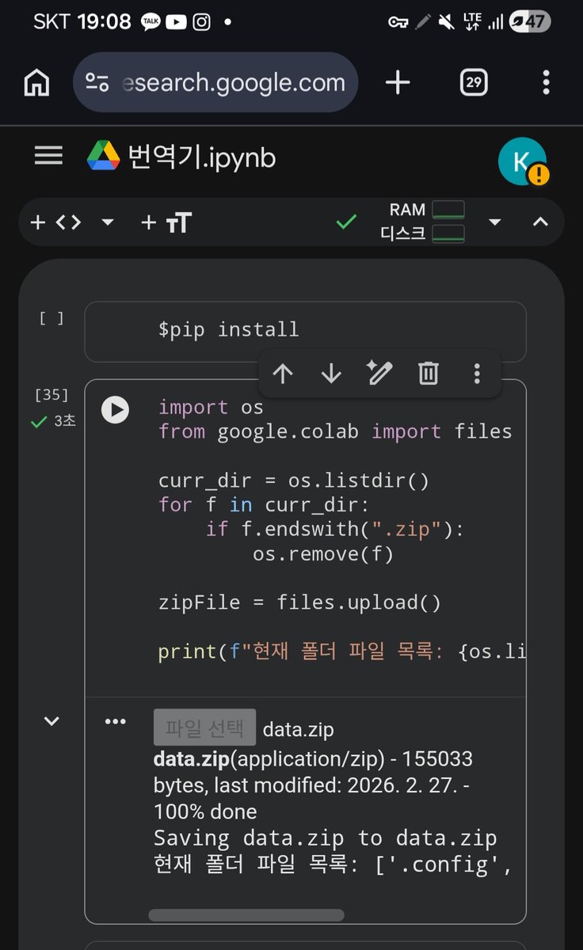Click the 'zipFile = files.upload()' line

point(299,602)
